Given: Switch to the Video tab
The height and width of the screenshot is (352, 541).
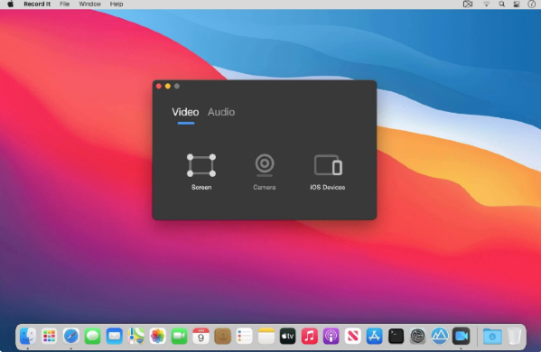Looking at the screenshot, I should (x=185, y=112).
